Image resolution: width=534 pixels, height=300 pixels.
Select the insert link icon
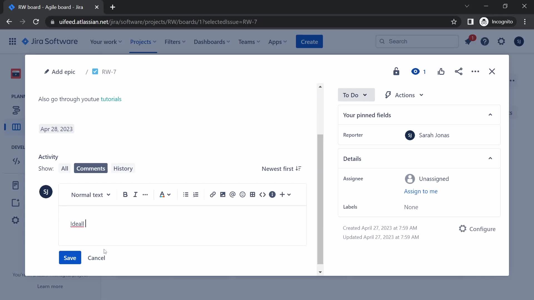[x=213, y=194]
